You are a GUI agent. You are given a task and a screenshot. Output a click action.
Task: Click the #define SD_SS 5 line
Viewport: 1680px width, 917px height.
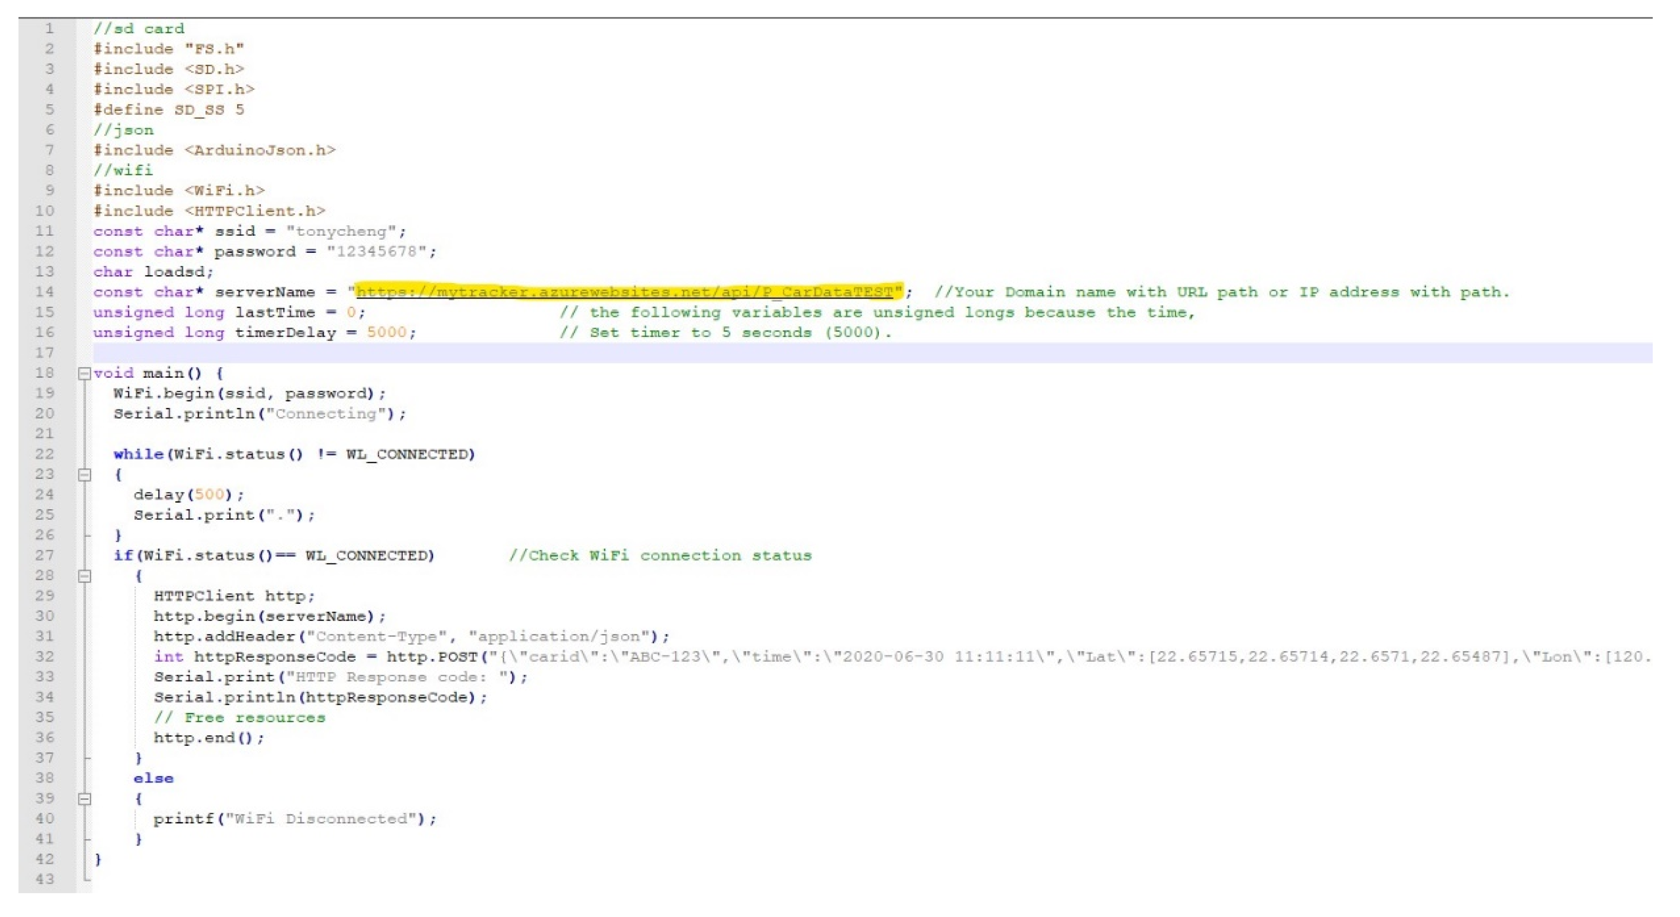pos(168,109)
